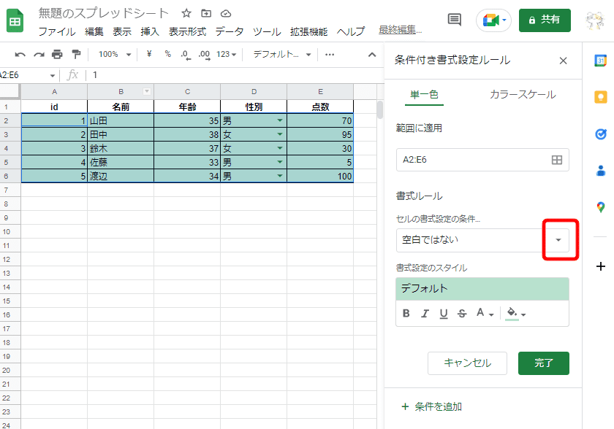Screen dimensions: 614x429
Task: Apply italic formatting style
Action: [424, 313]
